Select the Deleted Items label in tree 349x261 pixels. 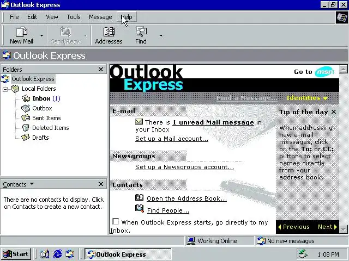51,128
